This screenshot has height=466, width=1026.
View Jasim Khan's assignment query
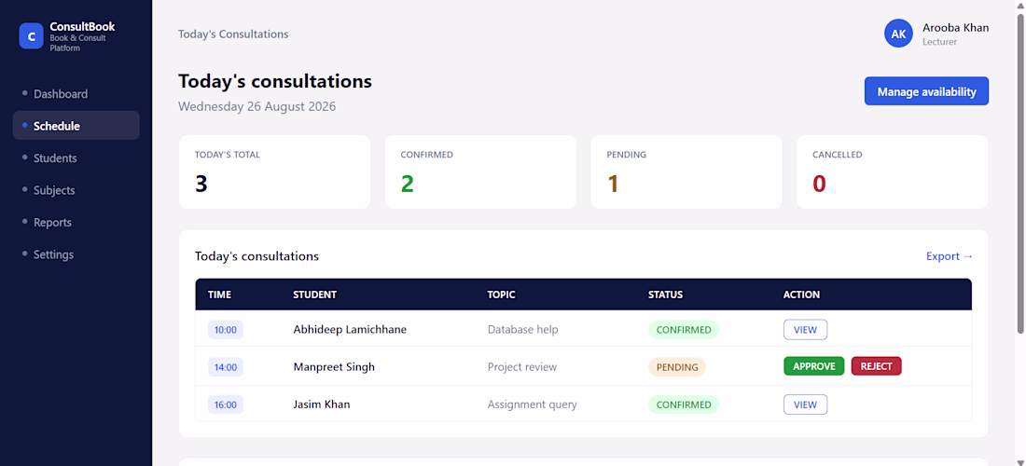(805, 404)
